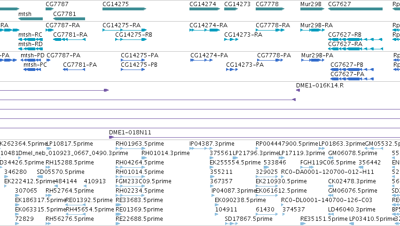Open EST LP10817.5prime
Screen dimensions: 400x226
70,144
